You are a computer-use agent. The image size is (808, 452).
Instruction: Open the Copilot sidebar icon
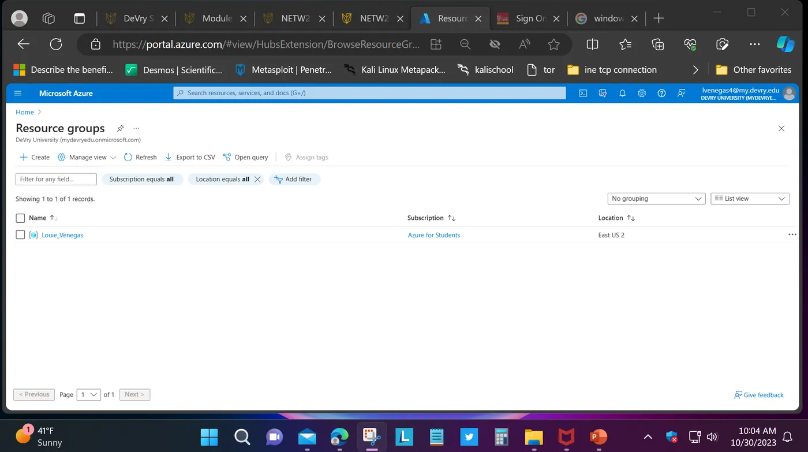click(785, 44)
